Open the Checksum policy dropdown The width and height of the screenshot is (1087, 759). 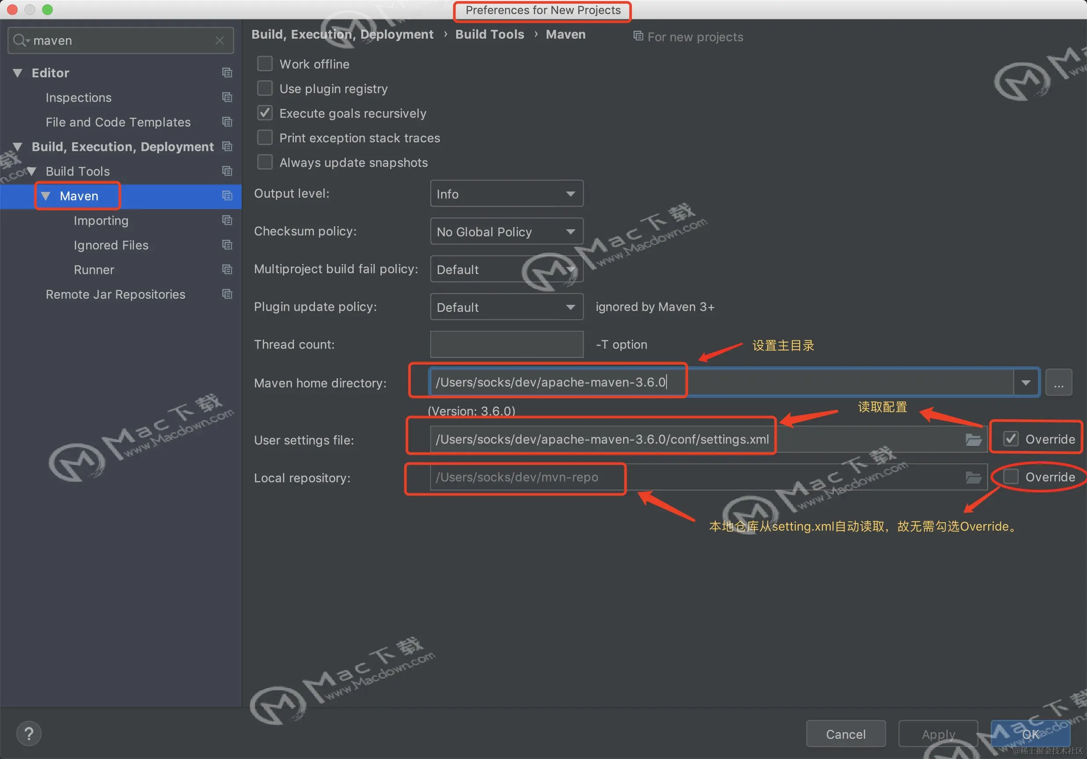(x=506, y=232)
